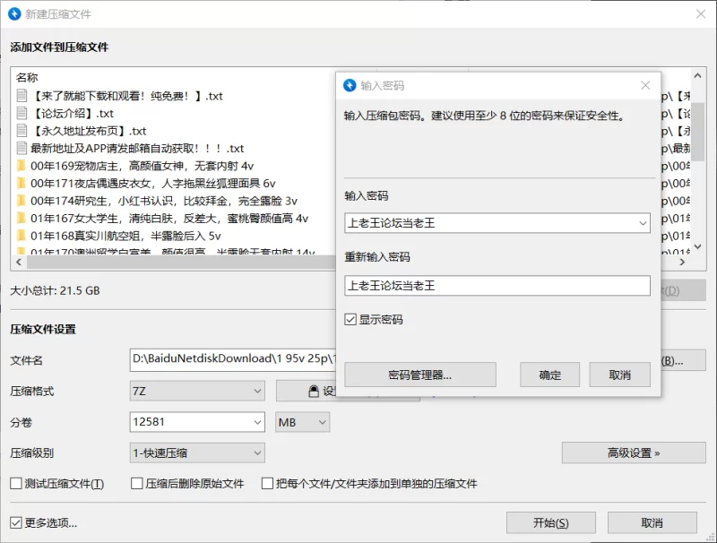Image resolution: width=717 pixels, height=543 pixels.
Task: Click app logo in 新建压缩文件 title bar
Action: click(14, 13)
